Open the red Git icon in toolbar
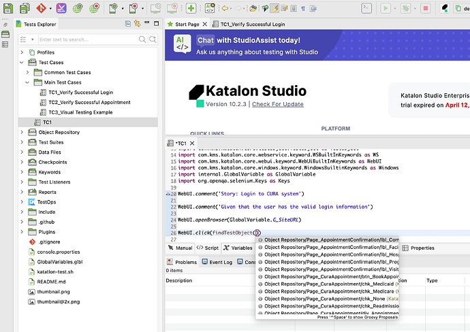Screen dimensions: 470x332 41,8
